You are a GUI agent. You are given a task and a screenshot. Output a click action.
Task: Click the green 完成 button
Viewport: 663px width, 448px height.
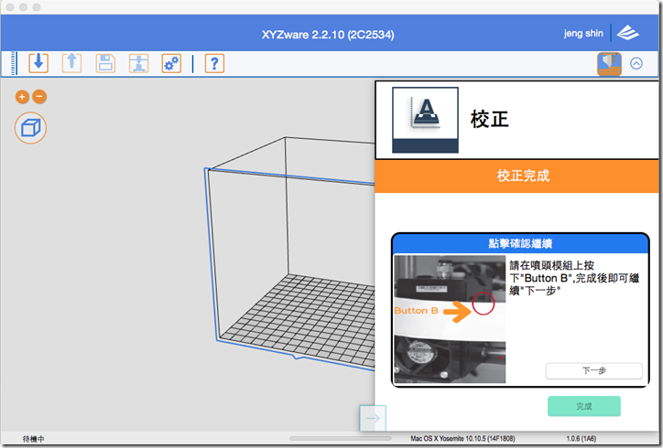coord(584,406)
